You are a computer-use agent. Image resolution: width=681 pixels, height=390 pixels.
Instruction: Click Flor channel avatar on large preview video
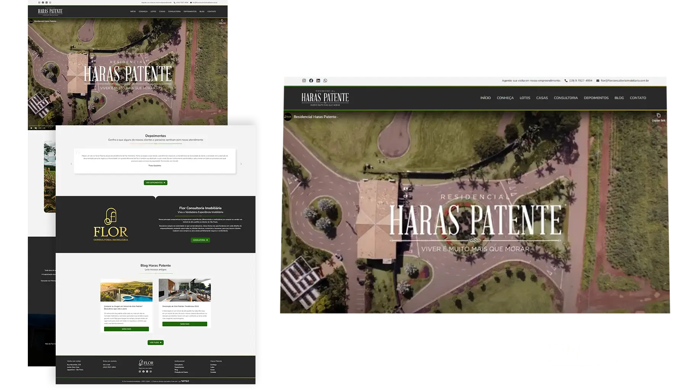click(288, 117)
